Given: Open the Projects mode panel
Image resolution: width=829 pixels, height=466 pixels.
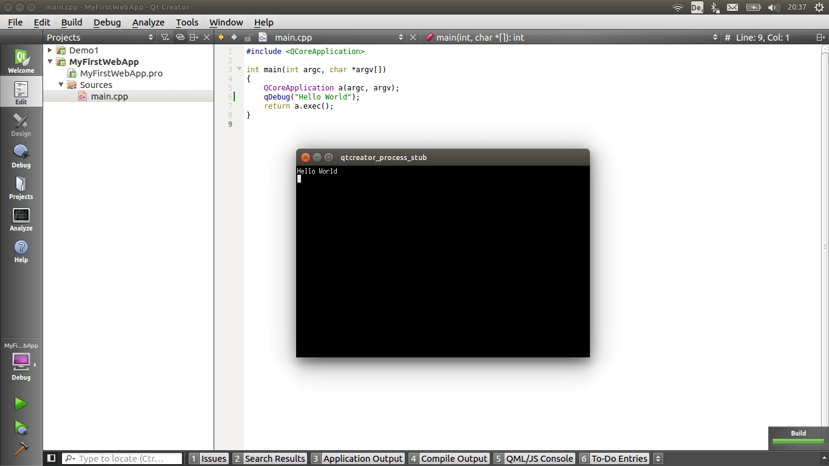Looking at the screenshot, I should point(21,188).
